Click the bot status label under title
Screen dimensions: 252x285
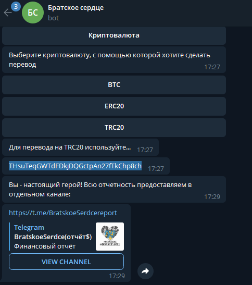(54, 18)
